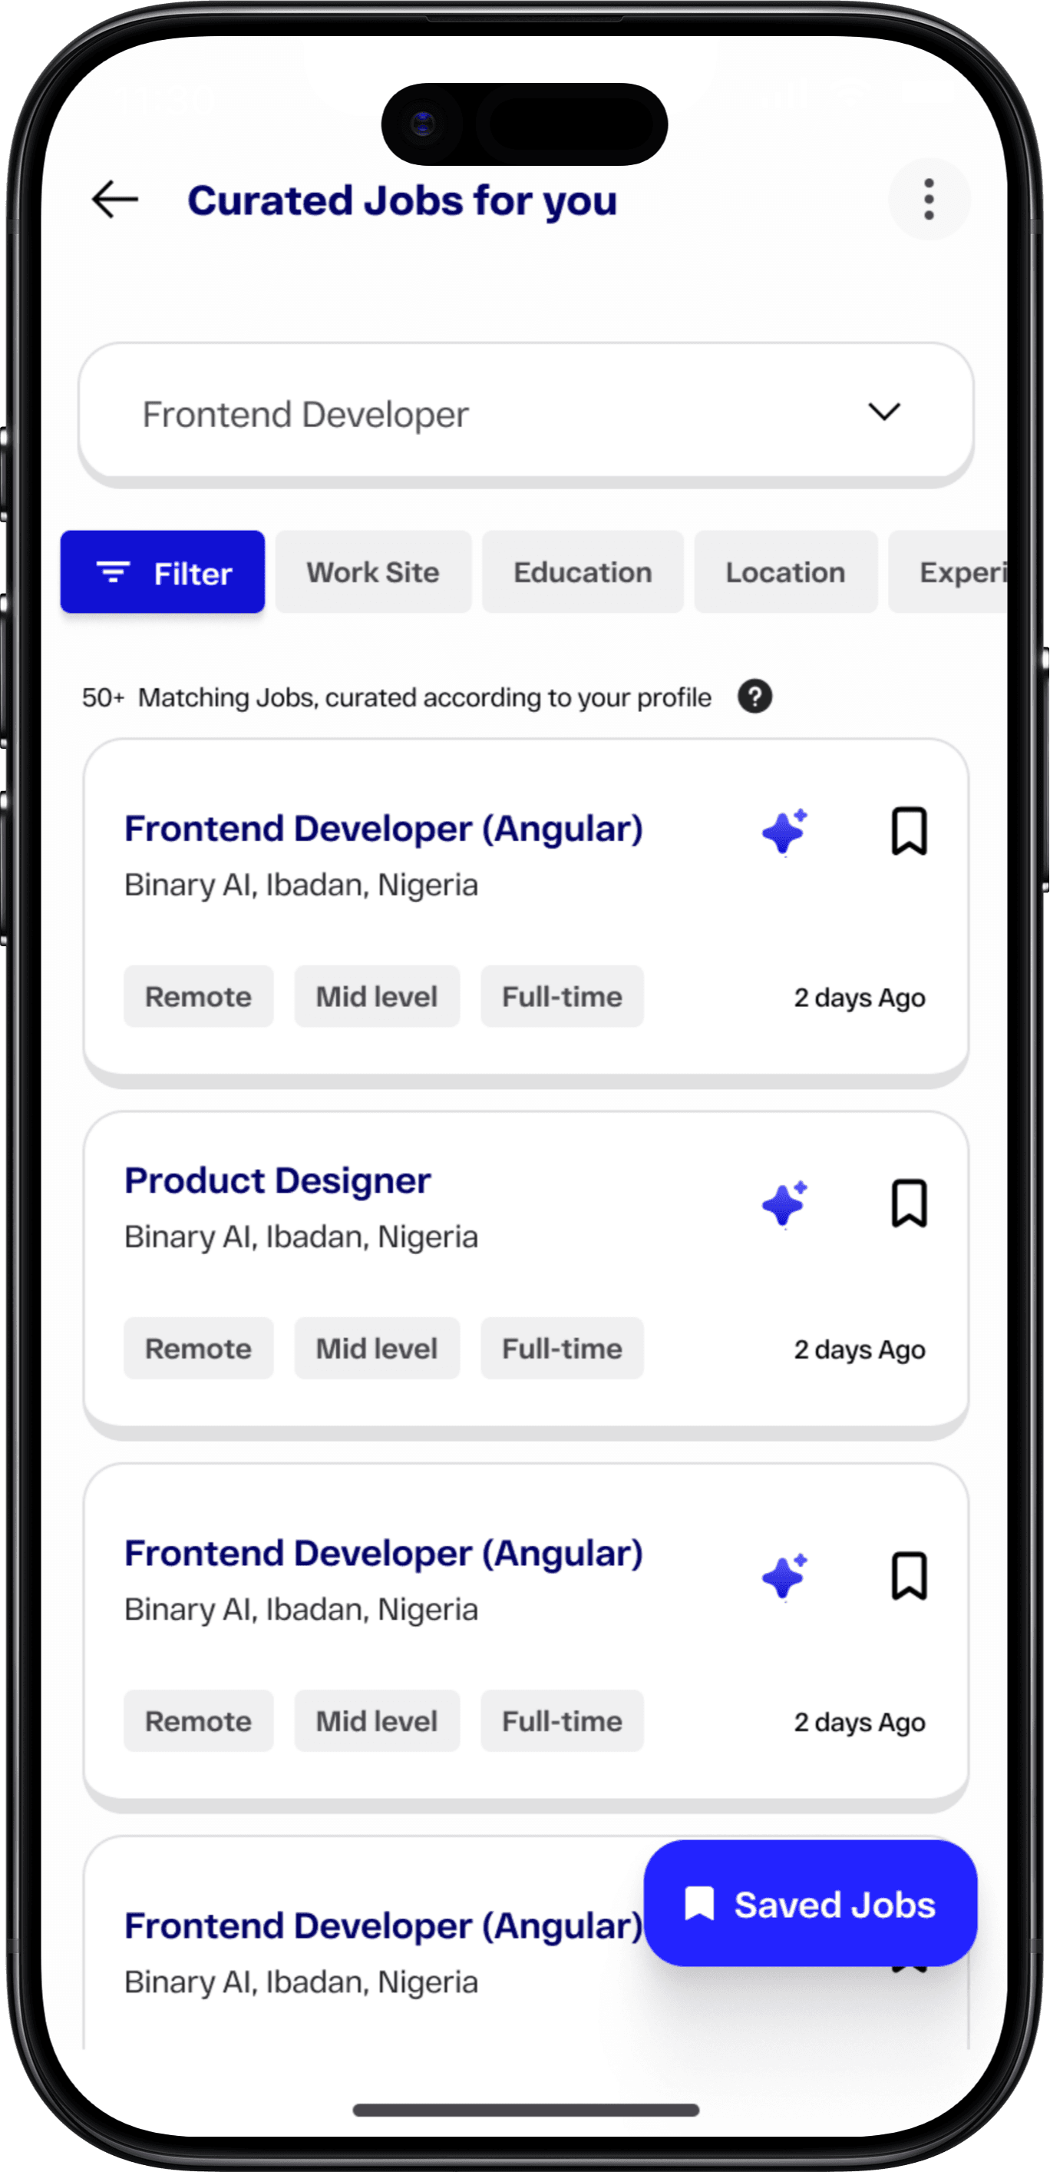
Task: Open the Product Designer job title
Action: pos(277,1180)
